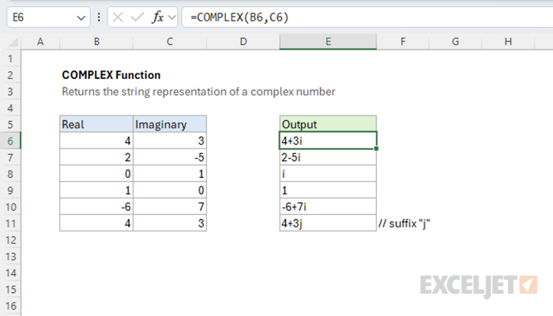Select row 2 header
Image resolution: width=553 pixels, height=316 pixels.
10,75
